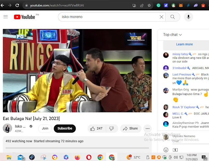The image size is (209, 161).
Task: Like the video with thumbs up
Action: click(x=97, y=128)
